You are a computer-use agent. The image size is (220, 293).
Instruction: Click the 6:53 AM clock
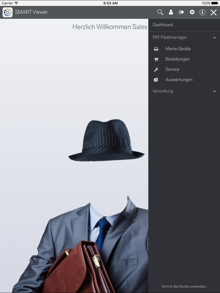110,3
